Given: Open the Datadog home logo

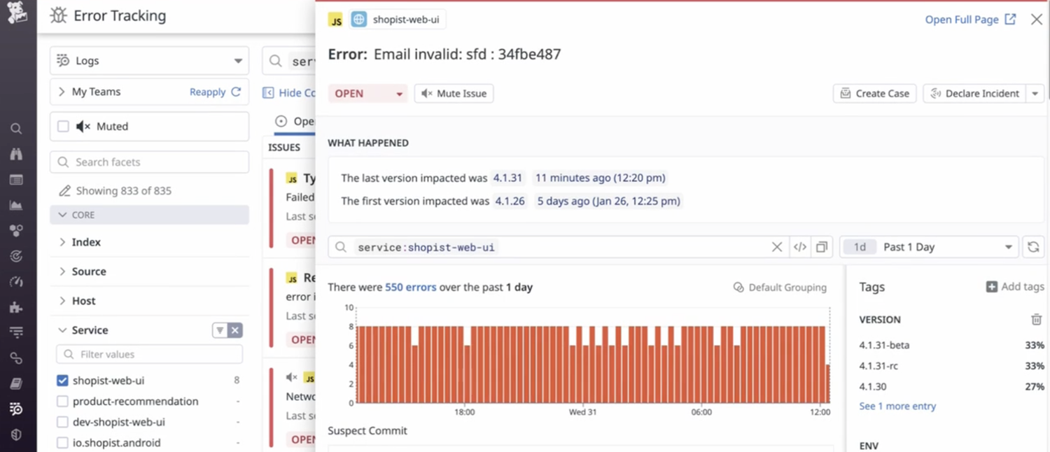Looking at the screenshot, I should [x=17, y=13].
